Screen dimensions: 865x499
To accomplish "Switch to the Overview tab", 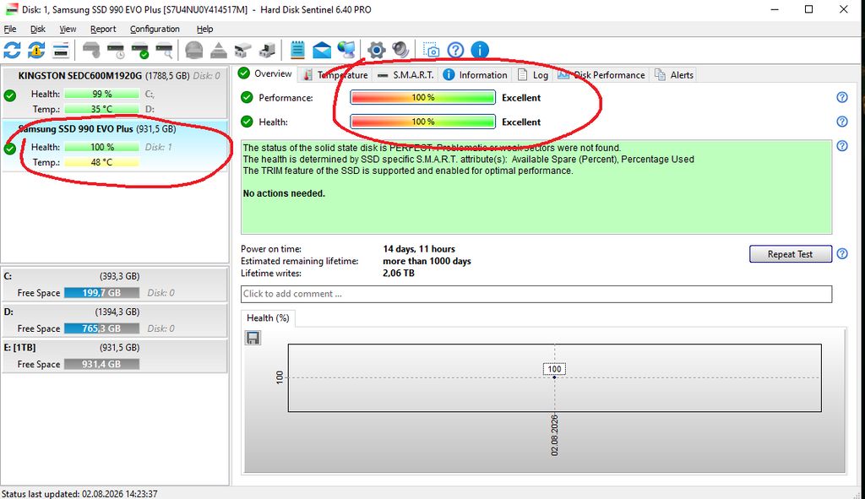I will point(266,74).
